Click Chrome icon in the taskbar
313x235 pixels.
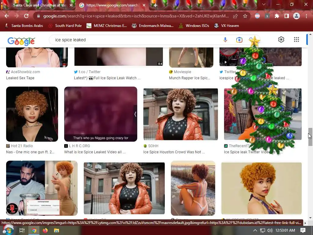[x=34, y=230]
